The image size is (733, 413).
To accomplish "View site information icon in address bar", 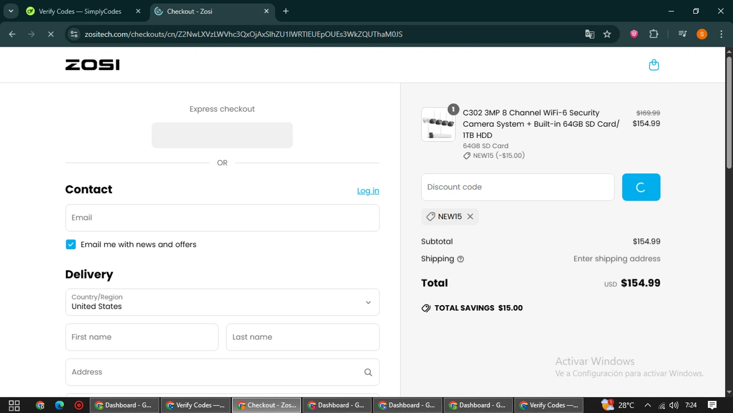I will coord(74,34).
